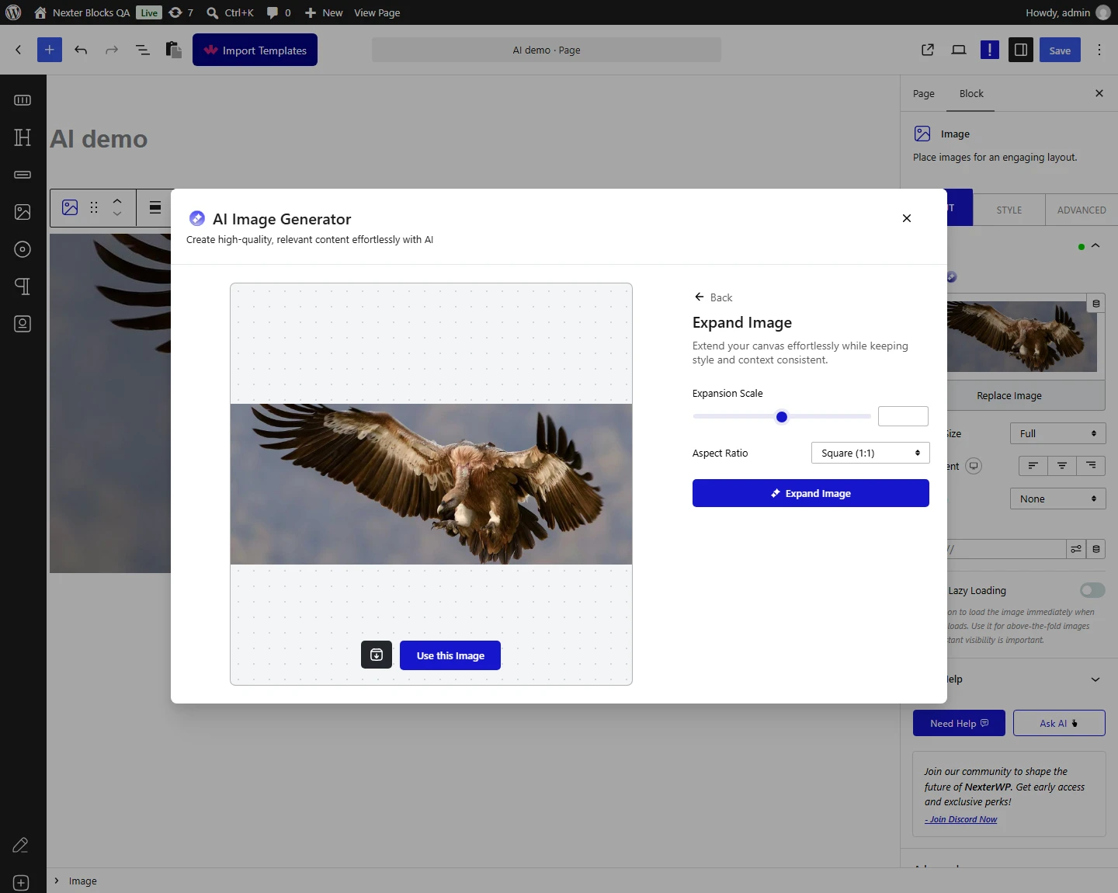The width and height of the screenshot is (1118, 893).
Task: Click Back in the Expand Image panel
Action: pos(714,297)
